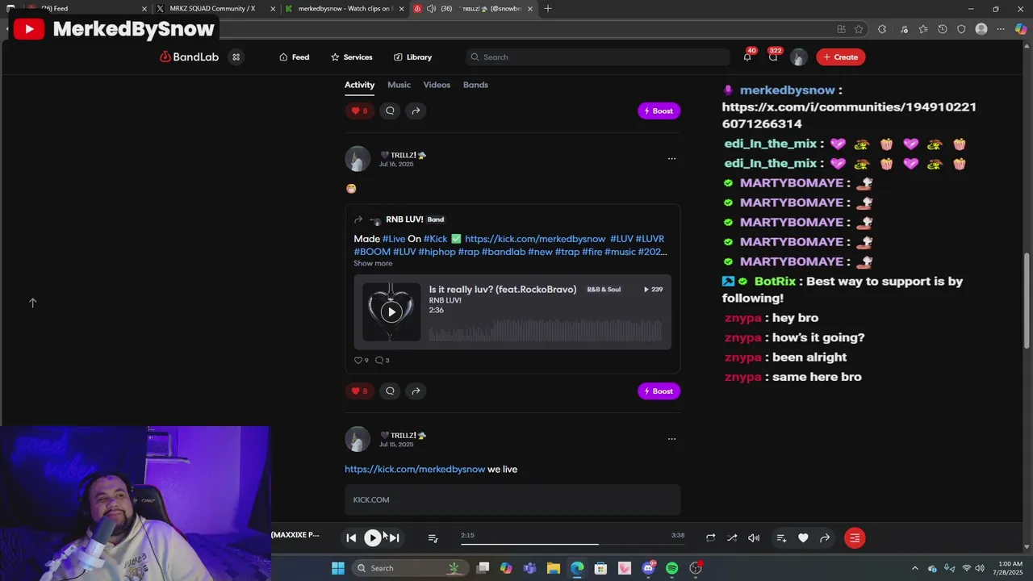Show hidden system tray icons

pos(914,568)
